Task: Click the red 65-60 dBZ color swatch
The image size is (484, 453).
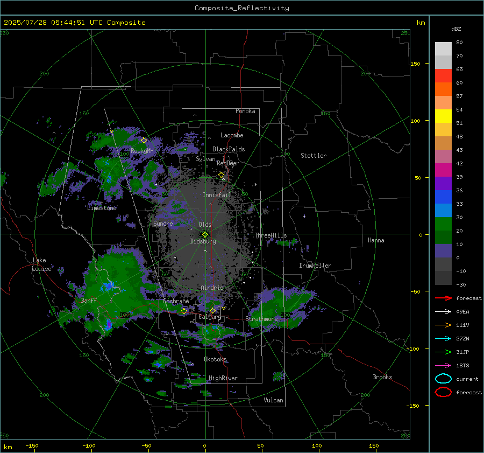Action: [443, 76]
